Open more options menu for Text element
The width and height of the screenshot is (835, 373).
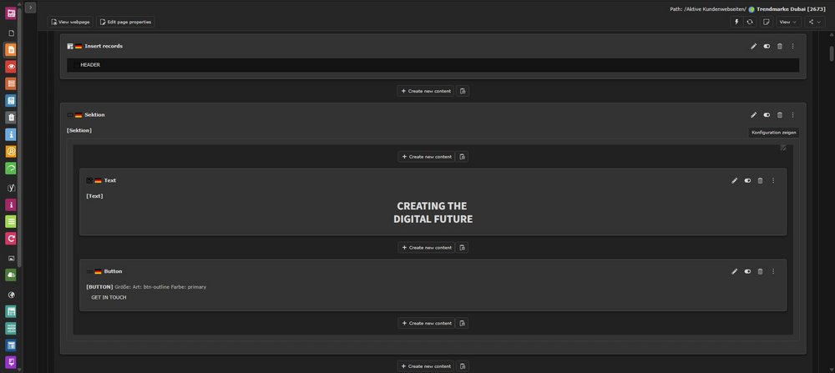[773, 180]
